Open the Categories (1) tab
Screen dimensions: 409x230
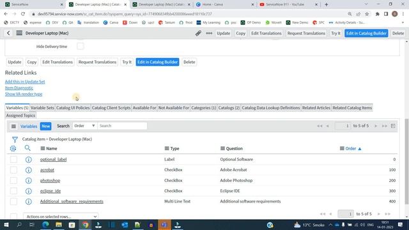[204, 108]
